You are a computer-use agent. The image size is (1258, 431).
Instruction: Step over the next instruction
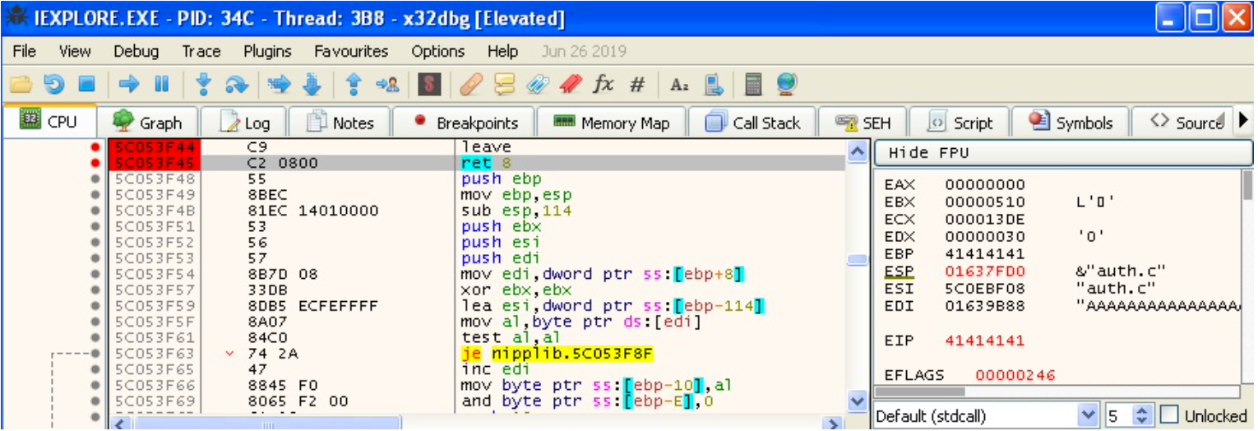(x=237, y=84)
